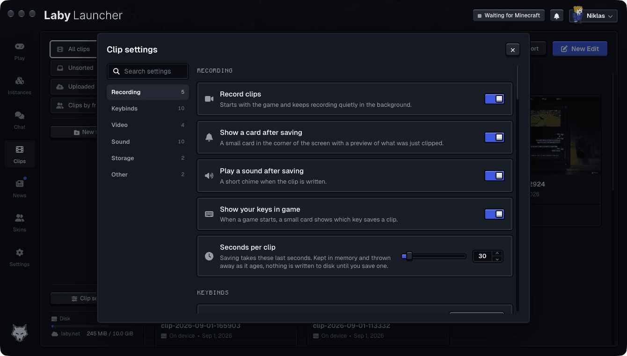627x356 pixels.
Task: Select the Uploaded clips filter
Action: (x=74, y=87)
